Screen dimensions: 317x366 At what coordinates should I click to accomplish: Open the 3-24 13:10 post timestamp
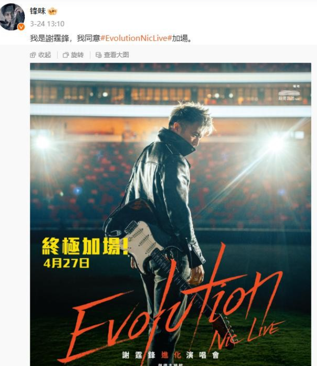47,24
